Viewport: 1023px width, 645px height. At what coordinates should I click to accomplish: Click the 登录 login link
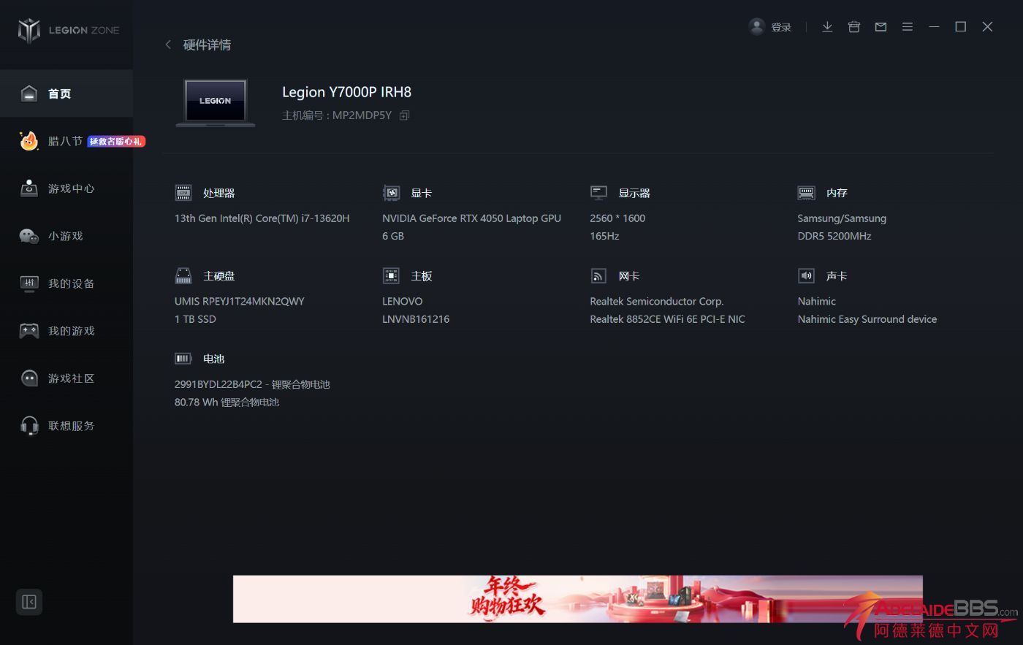click(781, 28)
